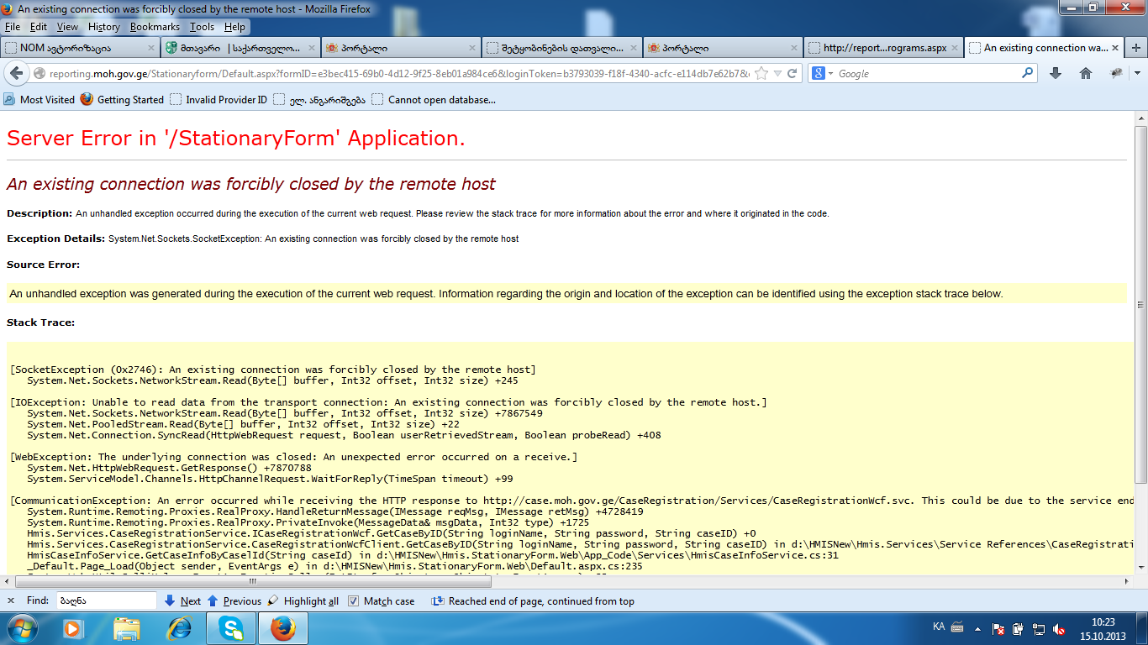
Task: Toggle the Match case checkbox
Action: 354,601
